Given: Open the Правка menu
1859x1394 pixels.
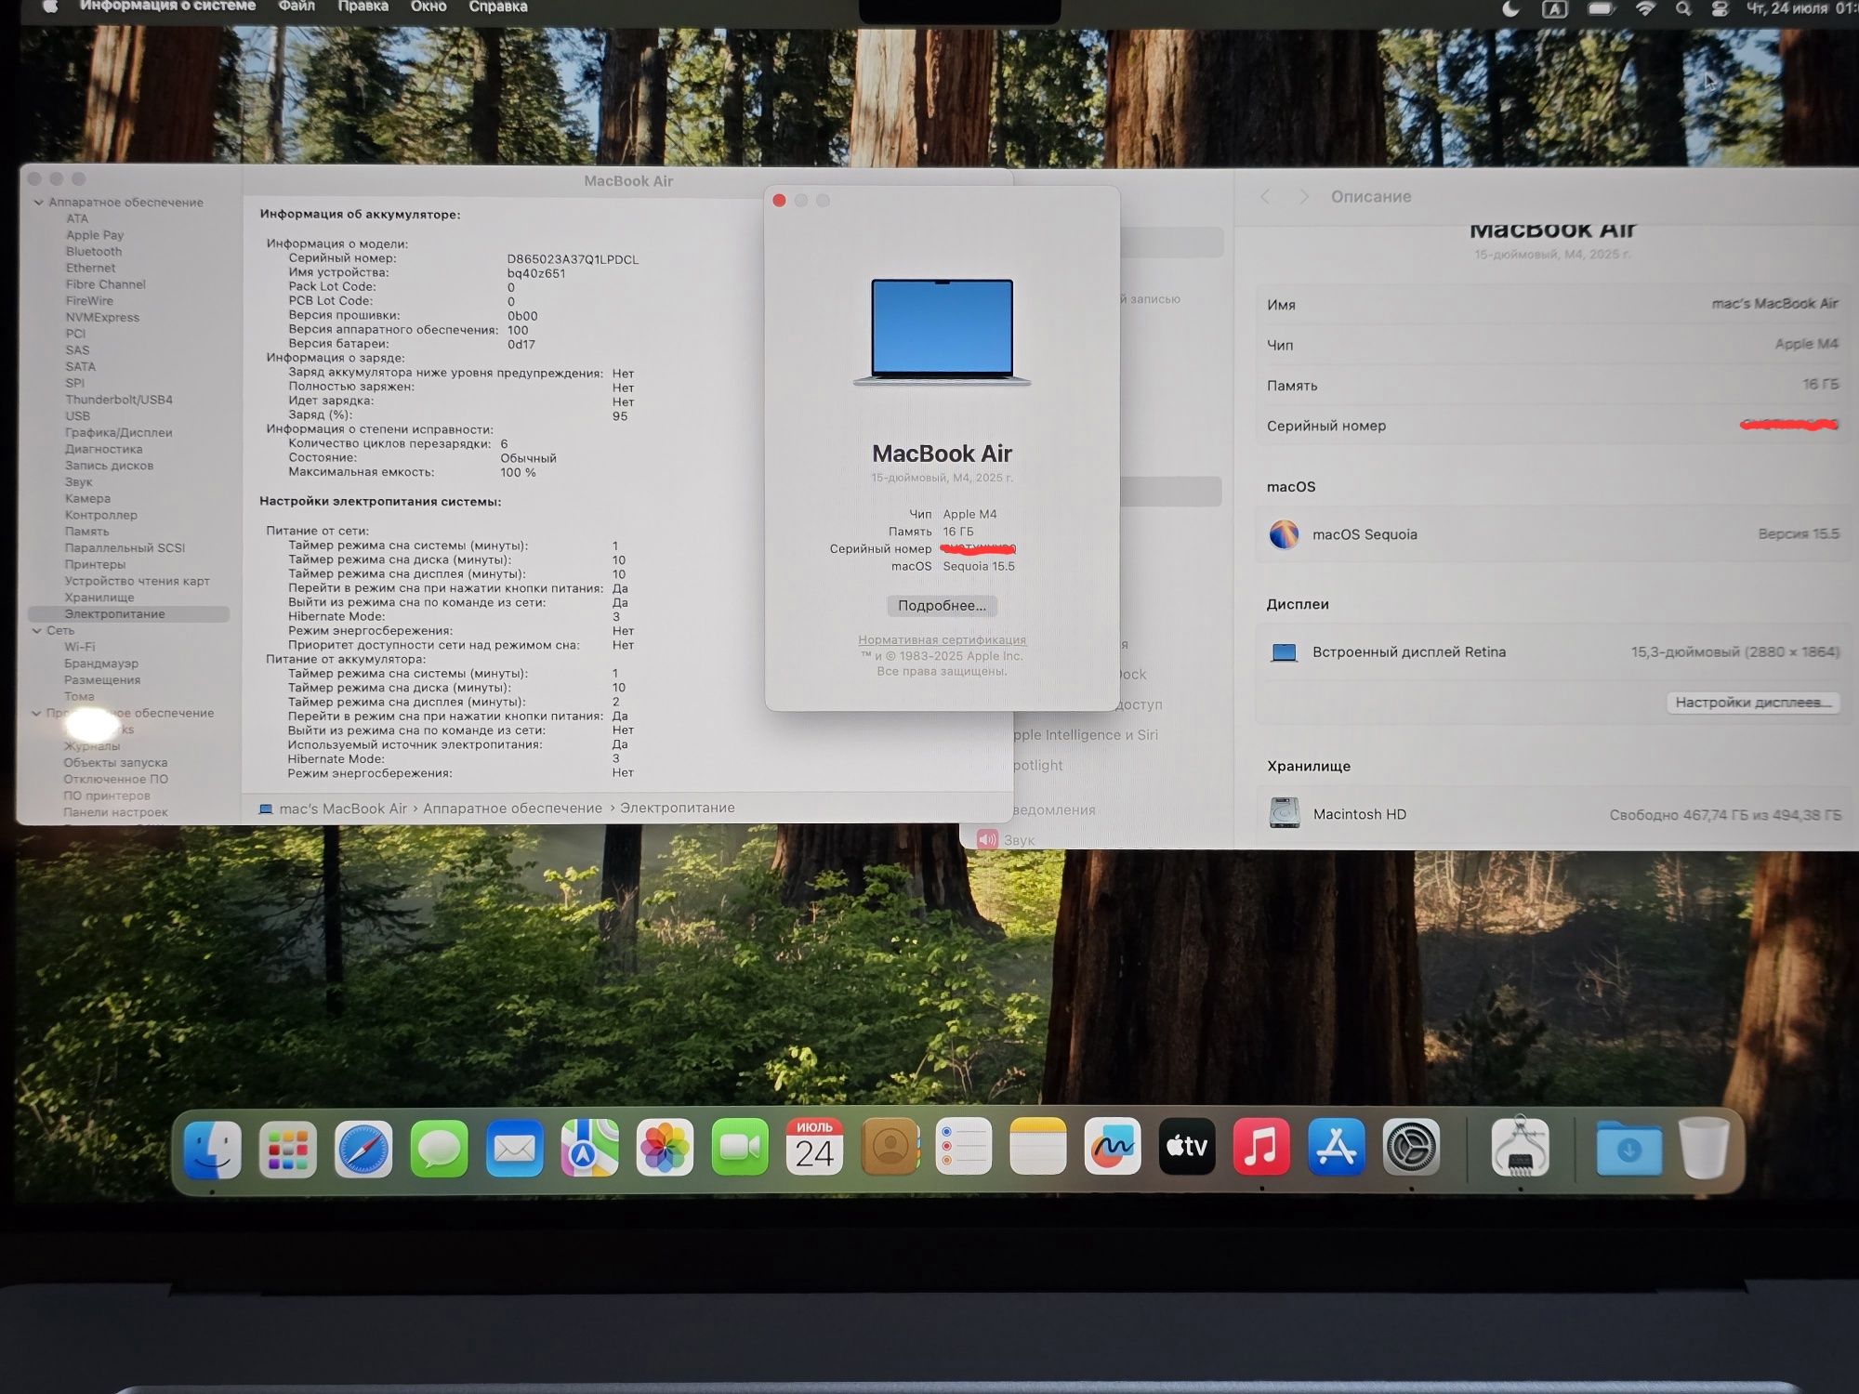Looking at the screenshot, I should 363,7.
